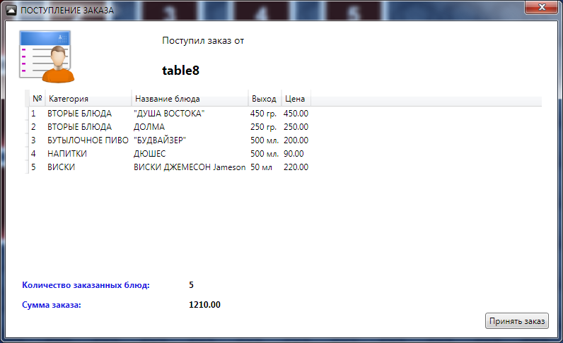Screen dimensions: 563x343
Task: Click the price 90.00
Action: [294, 154]
